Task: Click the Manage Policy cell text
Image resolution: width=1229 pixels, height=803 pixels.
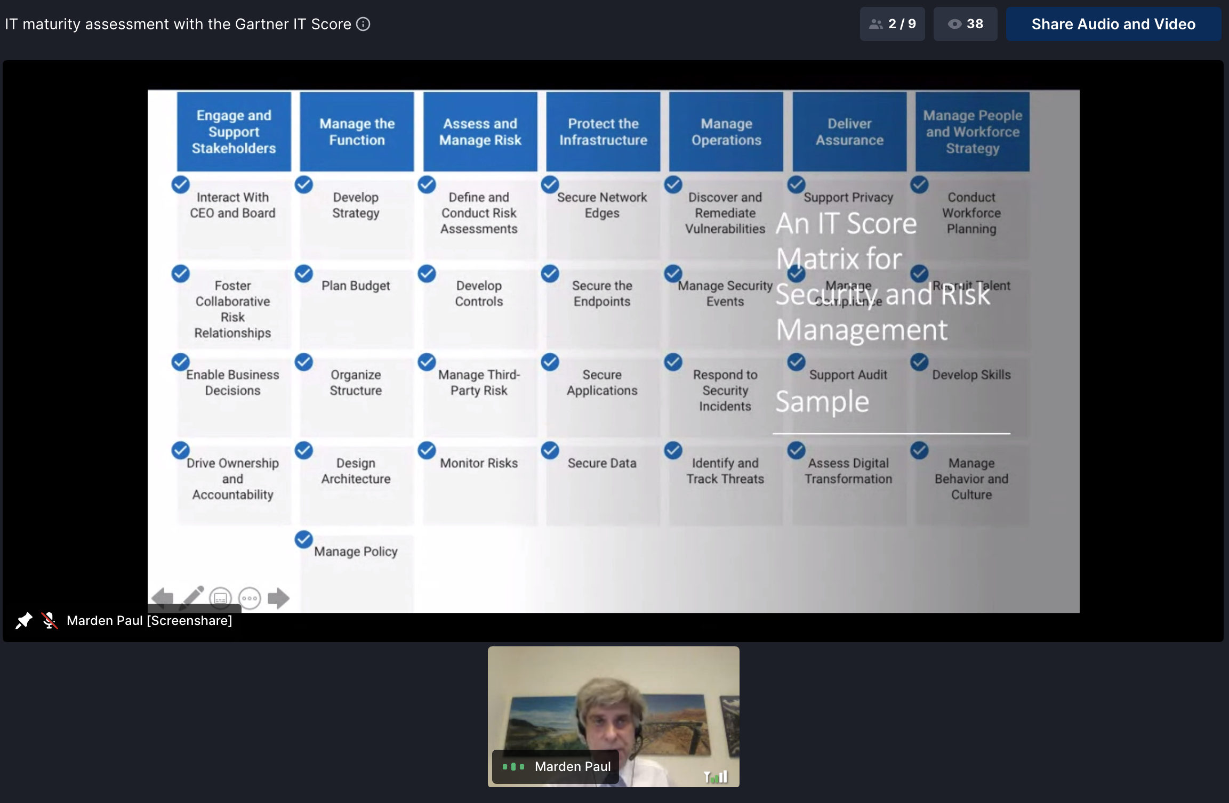Action: [356, 551]
